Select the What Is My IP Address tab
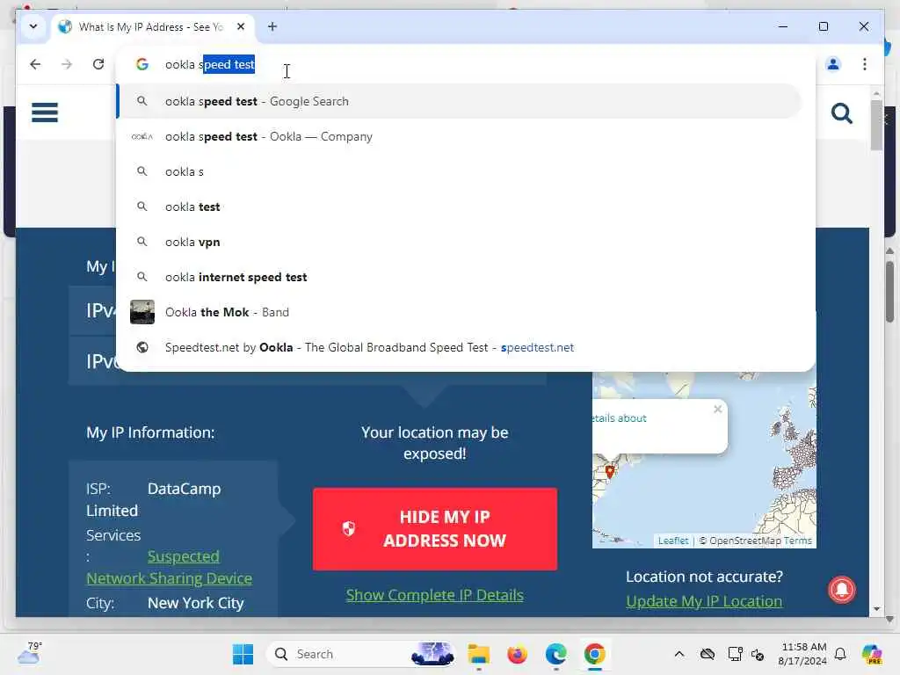 tap(149, 27)
